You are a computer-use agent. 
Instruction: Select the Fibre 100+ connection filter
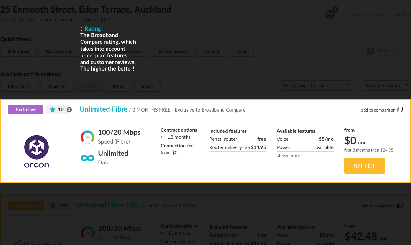20,87
